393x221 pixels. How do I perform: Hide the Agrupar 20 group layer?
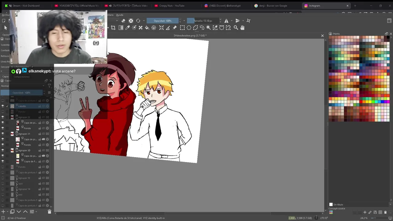point(3,150)
